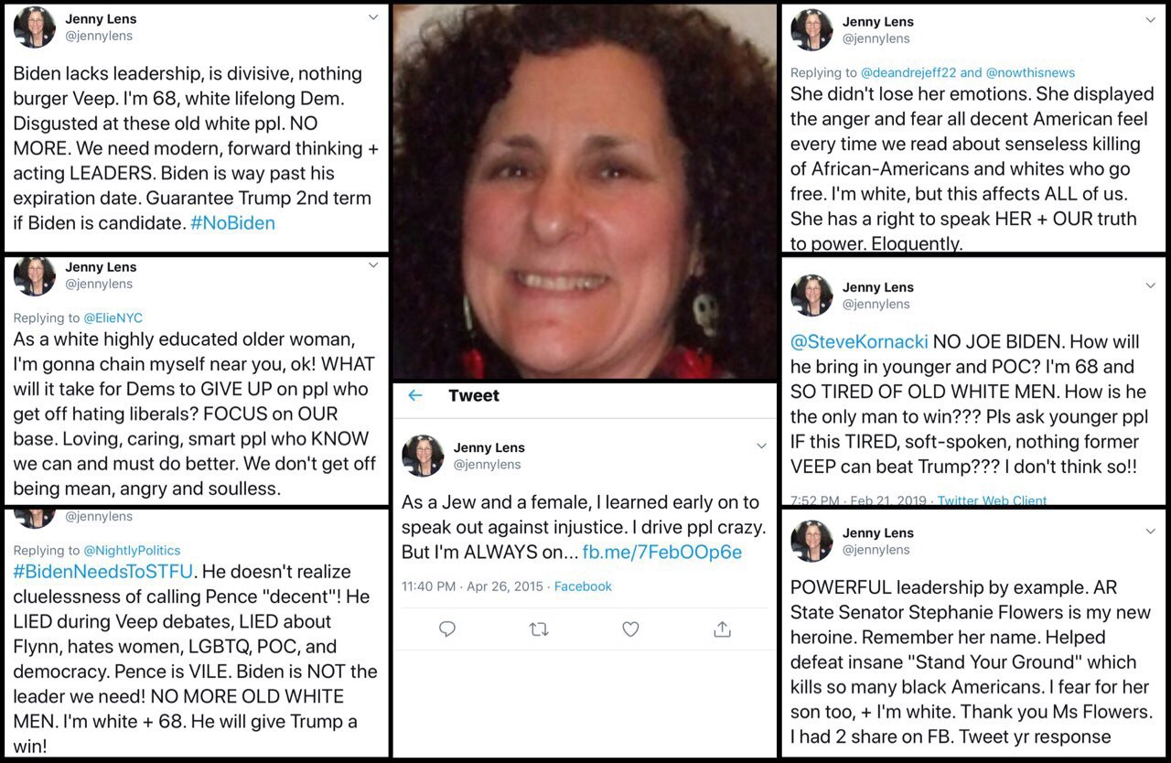Open the @ElieNYC reply mention
The image size is (1171, 763).
pos(113,318)
